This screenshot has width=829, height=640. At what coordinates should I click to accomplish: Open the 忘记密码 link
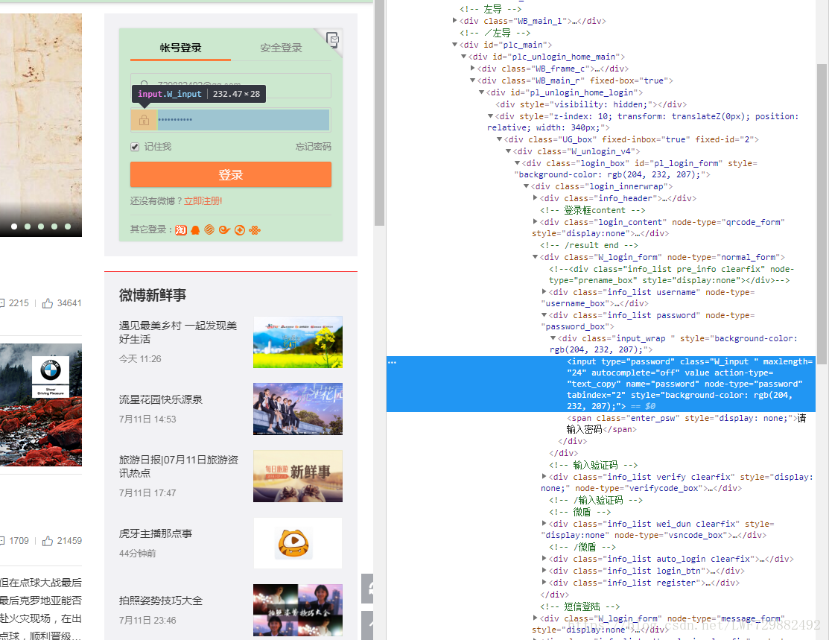click(313, 147)
